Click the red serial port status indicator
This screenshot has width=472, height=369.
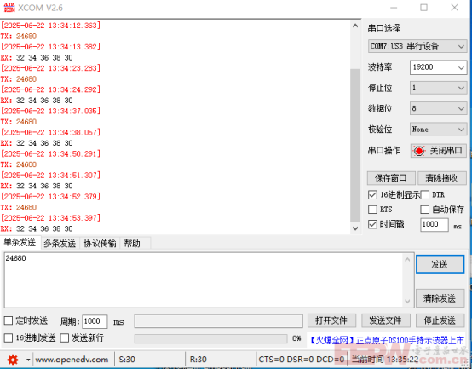[418, 151]
